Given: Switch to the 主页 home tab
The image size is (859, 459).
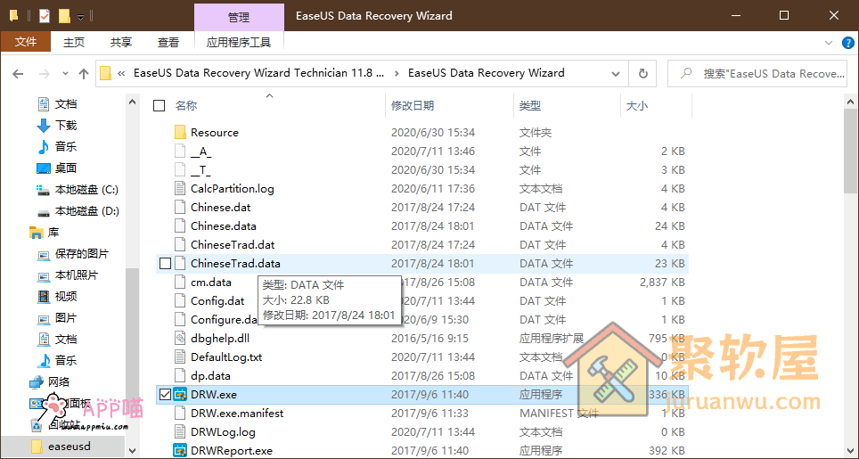Looking at the screenshot, I should (x=74, y=42).
